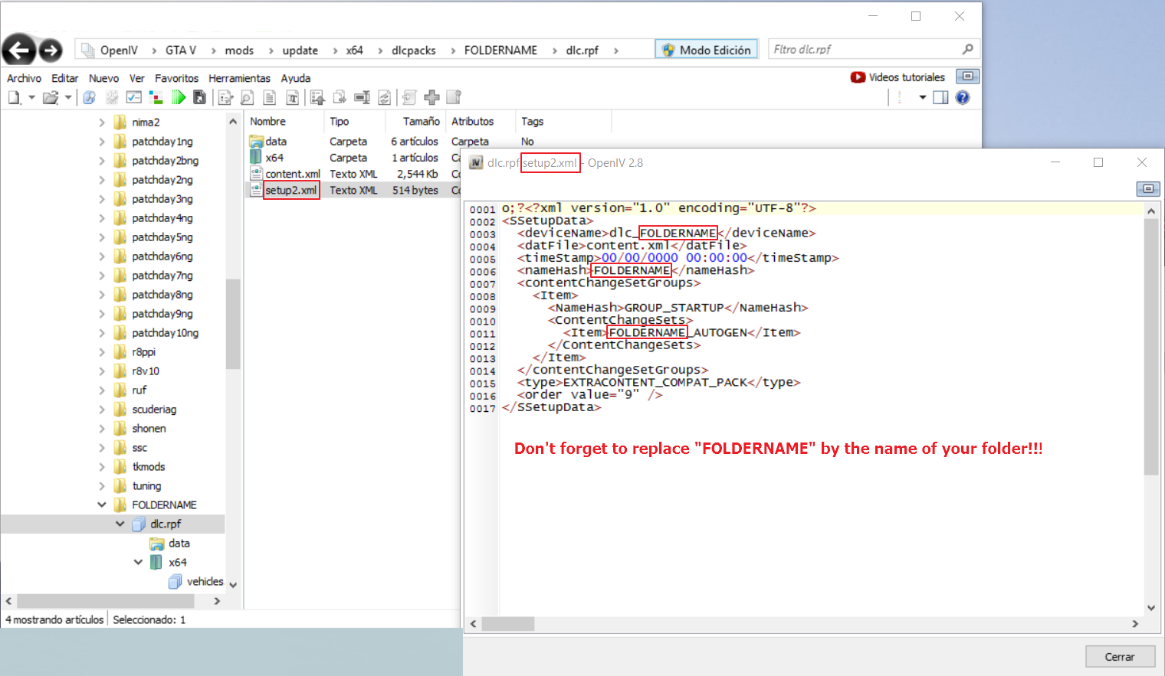Click the edit document pencil toolbar icon

(225, 97)
